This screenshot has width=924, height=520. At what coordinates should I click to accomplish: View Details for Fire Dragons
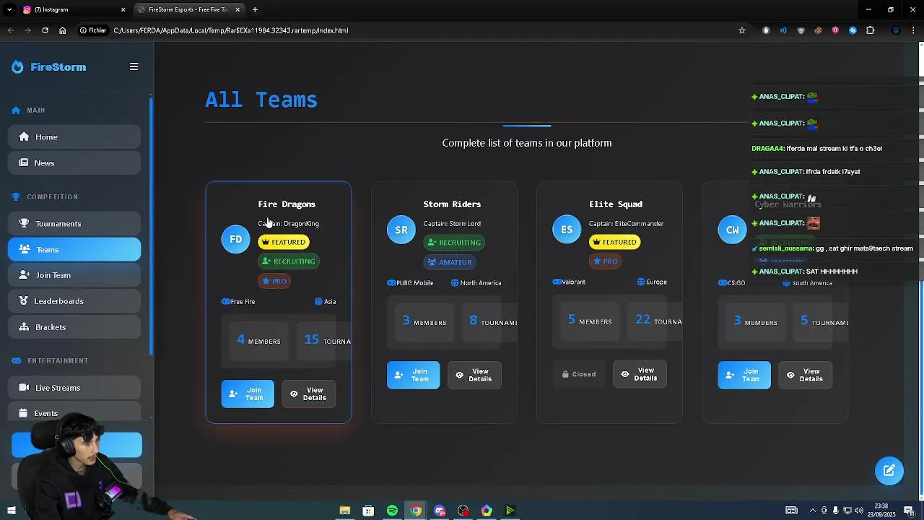point(308,394)
